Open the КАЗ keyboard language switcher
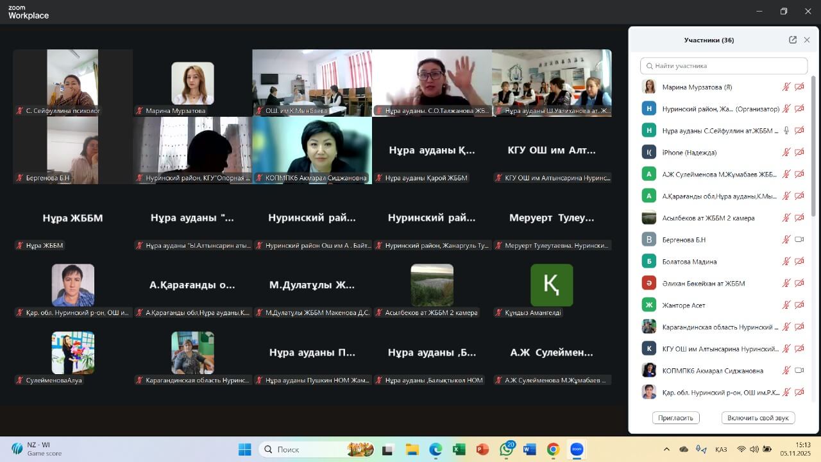This screenshot has width=821, height=462. 720,449
